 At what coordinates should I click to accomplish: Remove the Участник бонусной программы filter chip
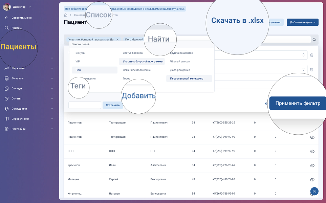coord(117,40)
